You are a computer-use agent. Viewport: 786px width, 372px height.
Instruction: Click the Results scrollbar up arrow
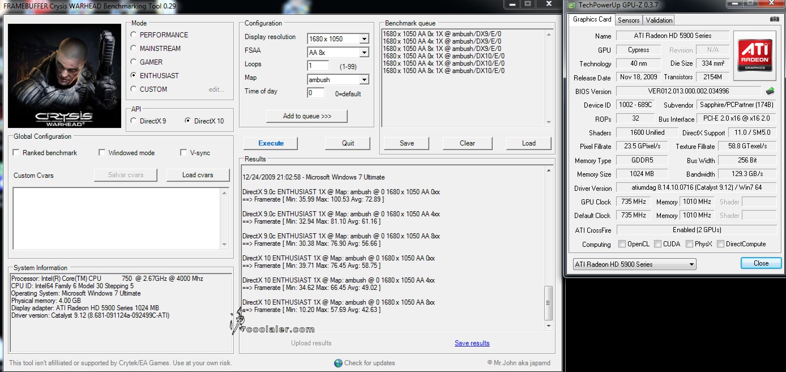click(548, 169)
